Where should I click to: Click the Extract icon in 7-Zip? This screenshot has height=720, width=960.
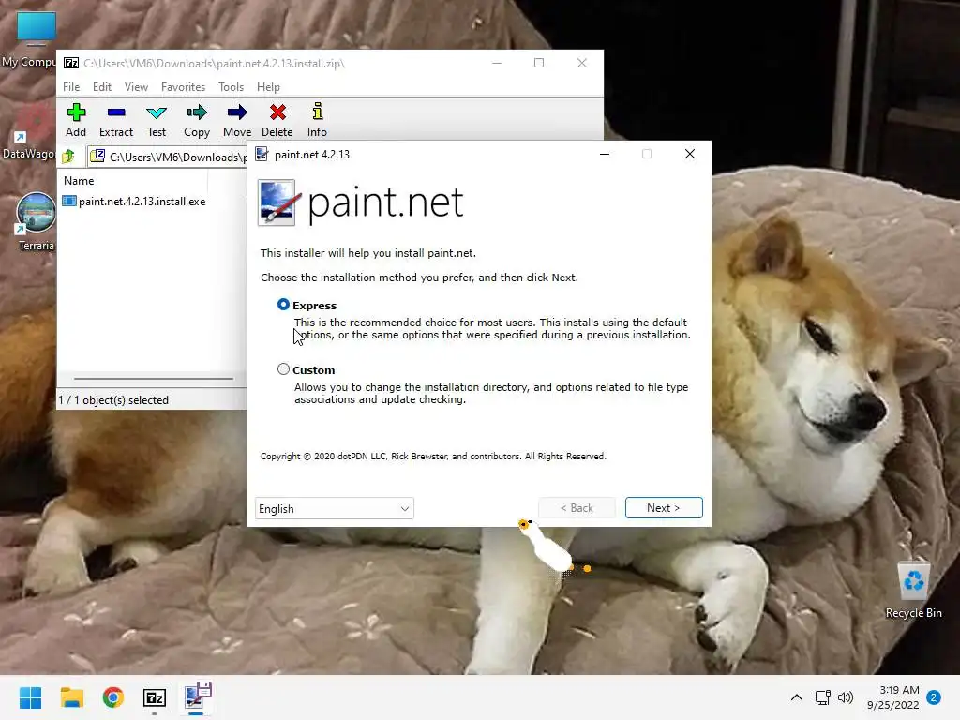click(115, 112)
